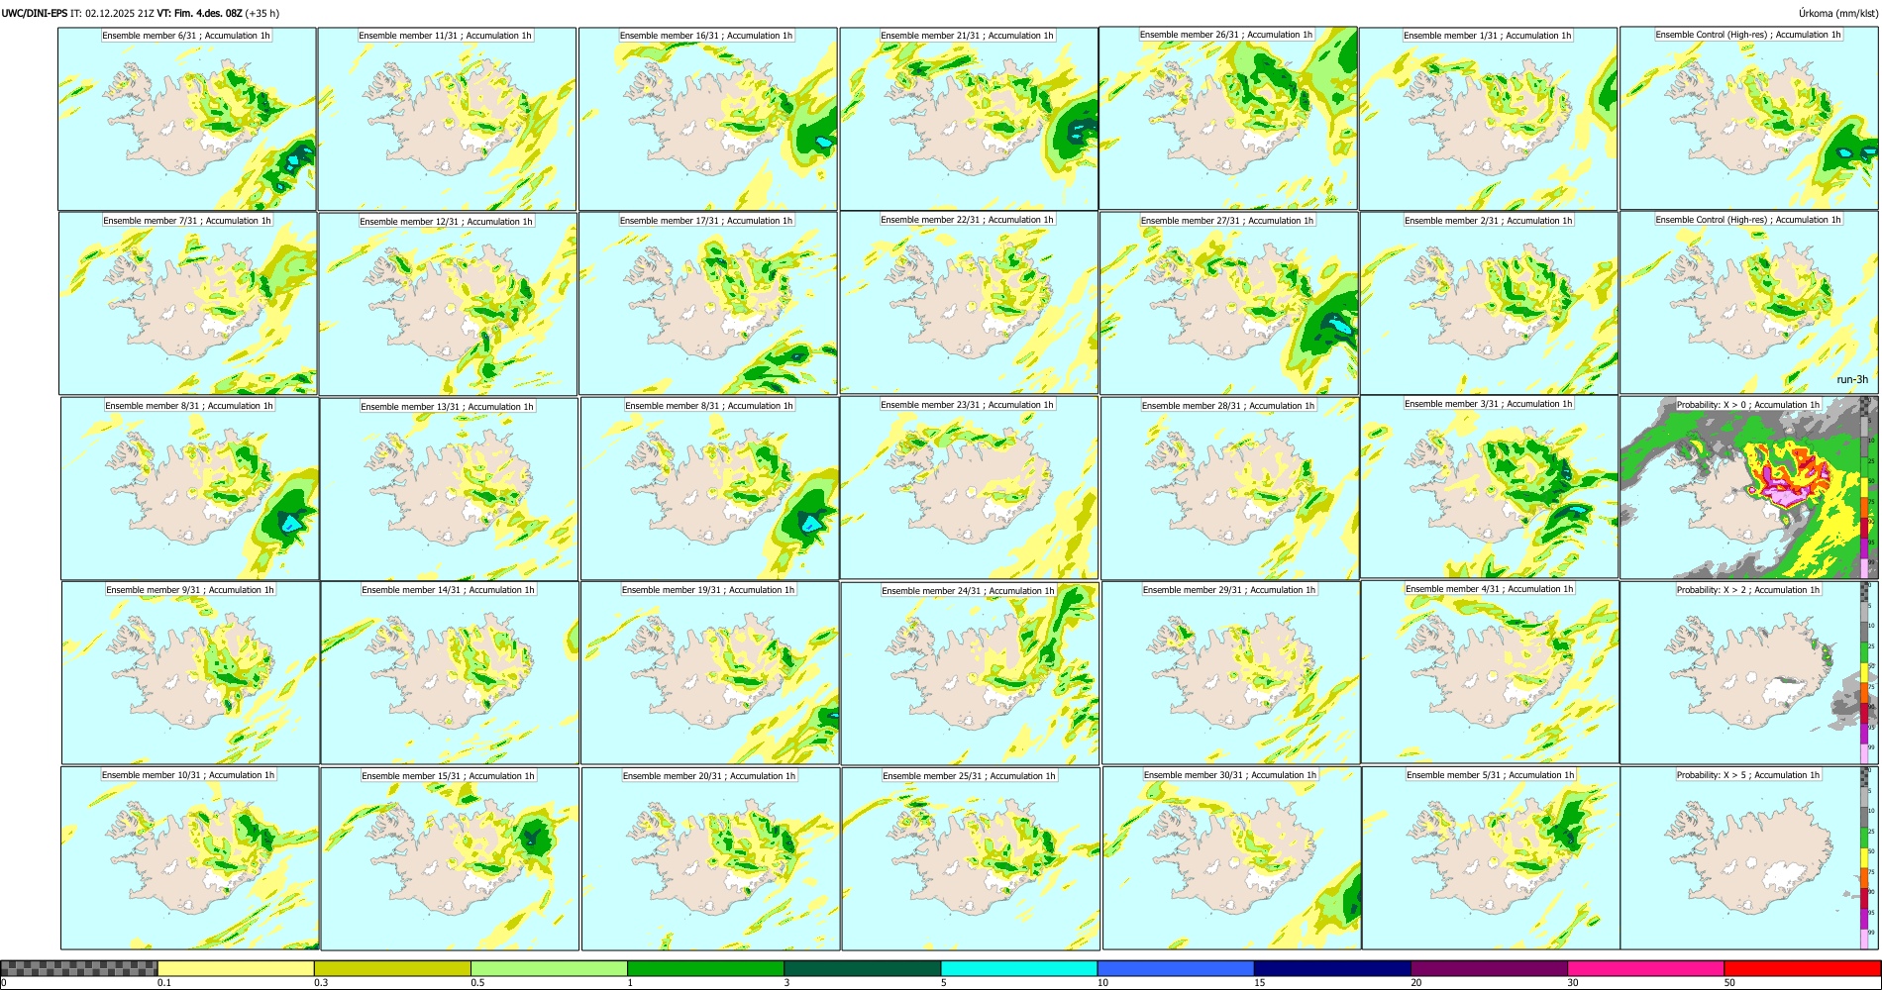The width and height of the screenshot is (1882, 990).
Task: Click the 'UWC/DINI-EPS' header title
Action: tap(34, 14)
